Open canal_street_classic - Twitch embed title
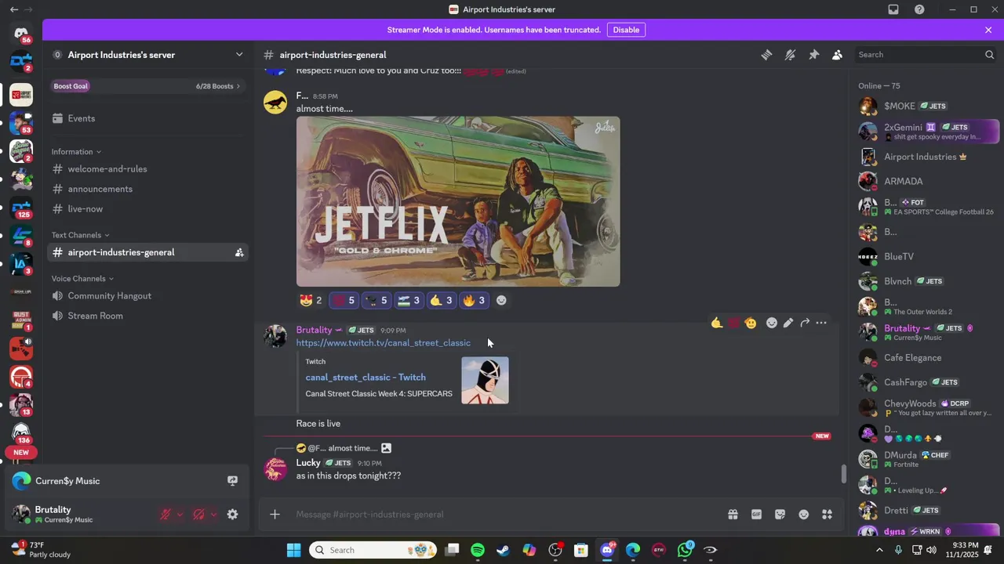The width and height of the screenshot is (1004, 564). (x=366, y=378)
